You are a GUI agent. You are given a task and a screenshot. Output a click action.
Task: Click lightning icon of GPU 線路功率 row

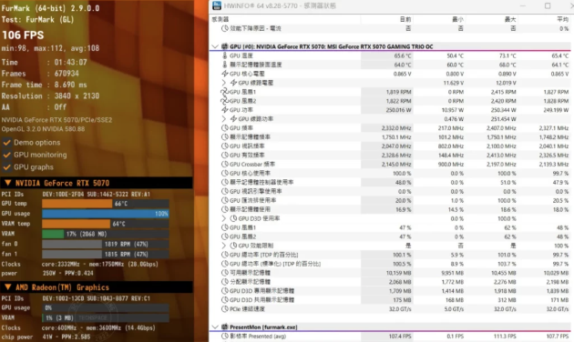point(233,119)
